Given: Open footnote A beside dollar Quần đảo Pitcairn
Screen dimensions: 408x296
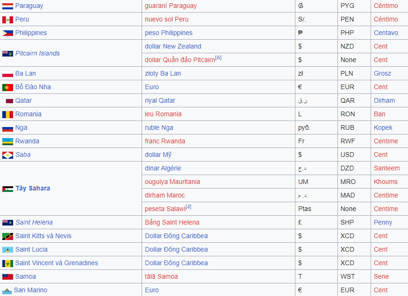Looking at the screenshot, I should (218, 58).
